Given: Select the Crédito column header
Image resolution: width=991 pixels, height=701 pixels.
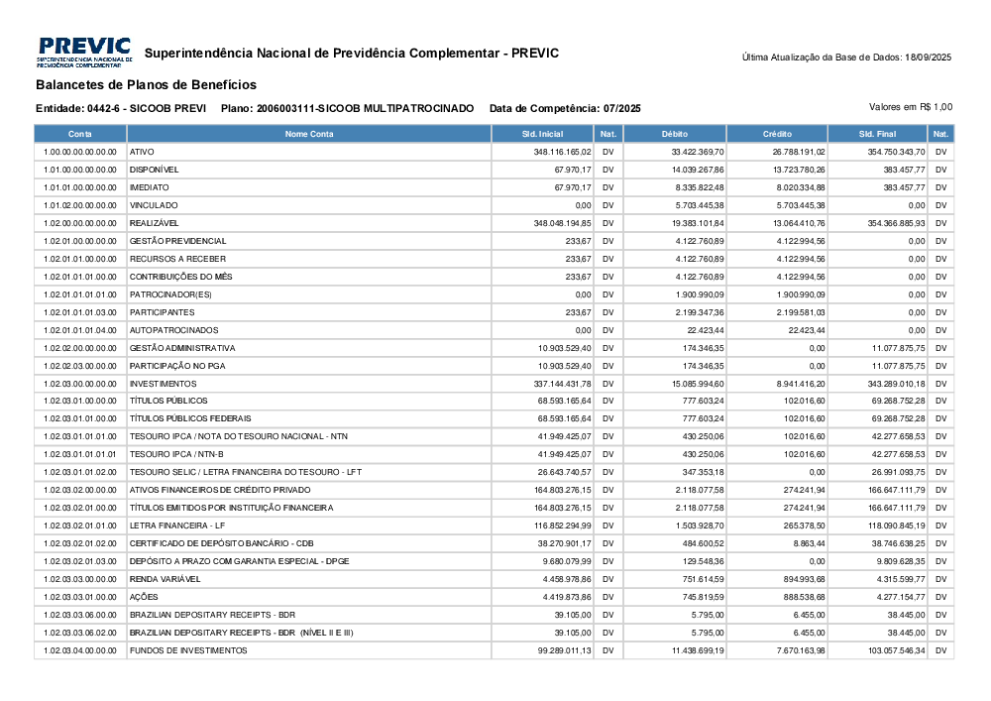Looking at the screenshot, I should (777, 134).
